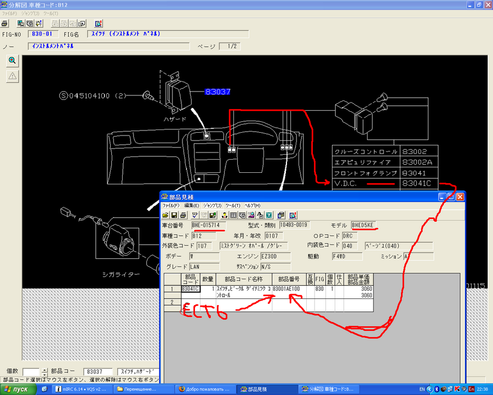This screenshot has height=395, width=493.
Task: Open the 編集(E) menu in 部品見積 window
Action: tap(192, 205)
